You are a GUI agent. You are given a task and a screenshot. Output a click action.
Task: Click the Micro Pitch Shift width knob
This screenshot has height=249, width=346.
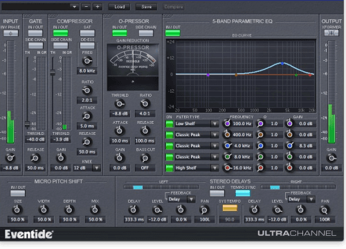(44, 210)
